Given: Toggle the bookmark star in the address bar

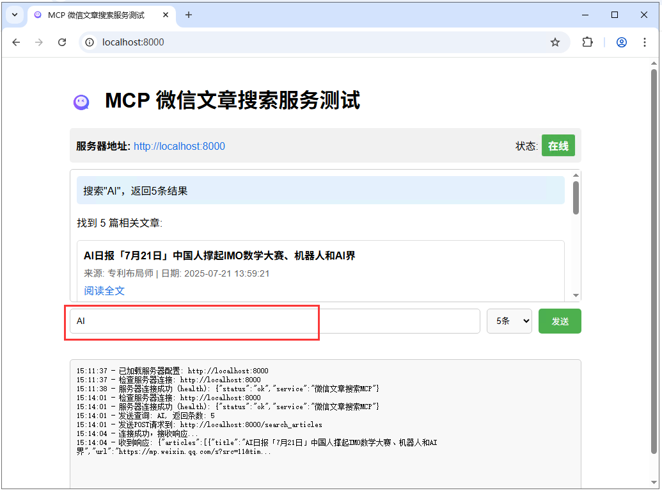Looking at the screenshot, I should (555, 42).
